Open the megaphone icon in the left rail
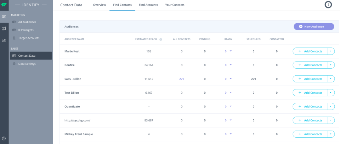340x144 pixels. coord(4,29)
